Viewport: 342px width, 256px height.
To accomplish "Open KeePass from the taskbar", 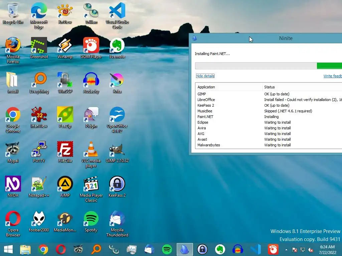I will point(202,249).
